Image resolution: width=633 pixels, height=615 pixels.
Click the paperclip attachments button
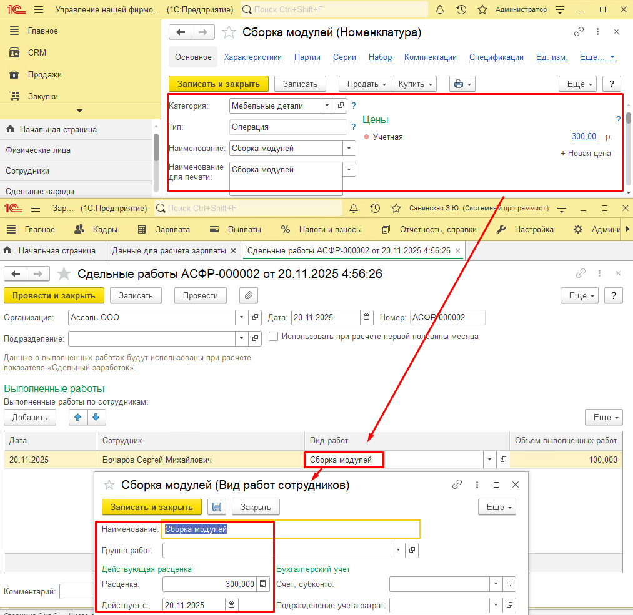click(x=249, y=295)
